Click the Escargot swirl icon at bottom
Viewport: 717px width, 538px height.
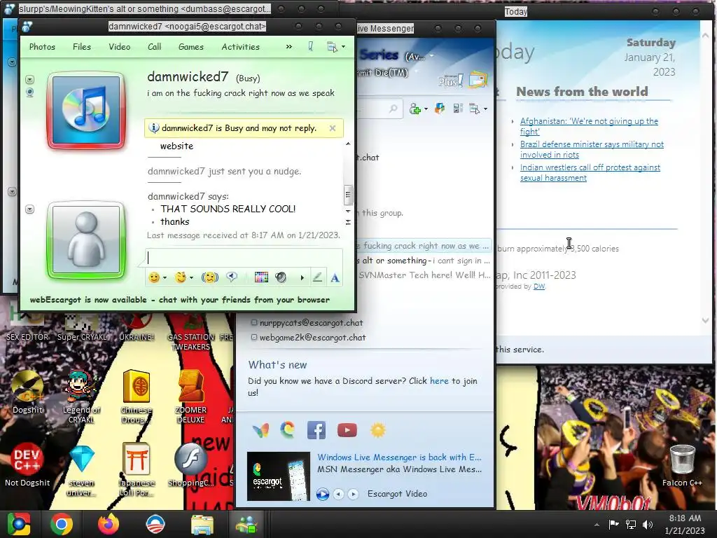coord(288,430)
